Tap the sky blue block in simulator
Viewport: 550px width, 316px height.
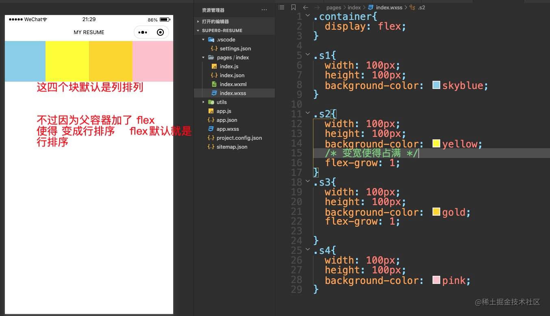[x=25, y=61]
